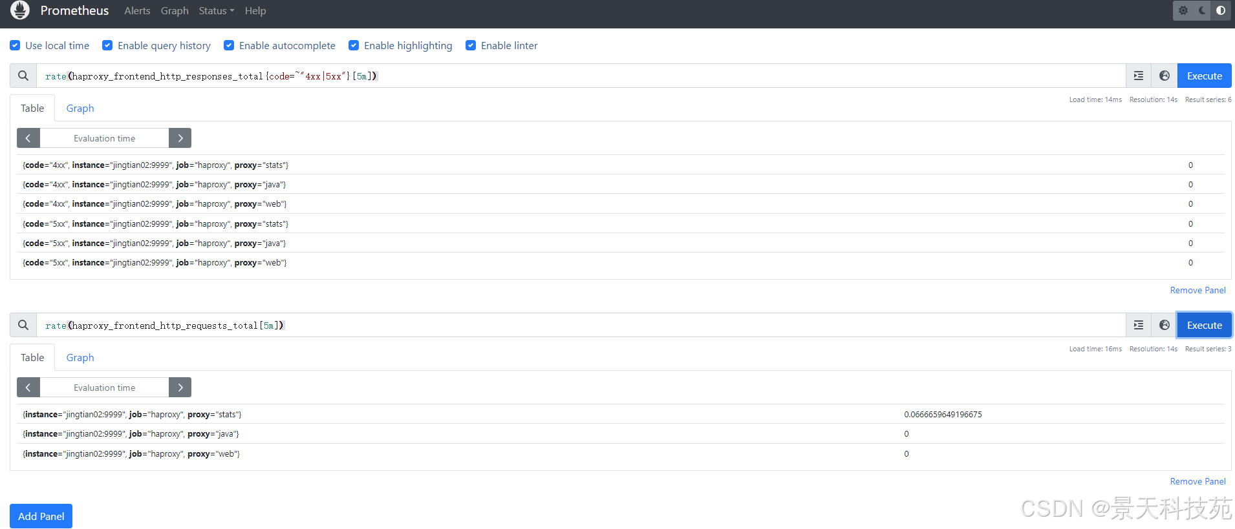Activate dark theme moon icon
The height and width of the screenshot is (529, 1235).
[1202, 10]
